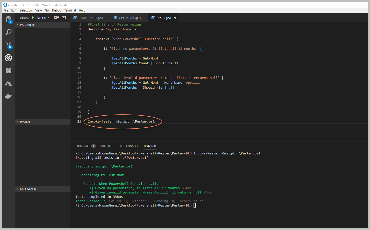Click '#First line of Pester using.' comment
The height and width of the screenshot is (230, 370).
[115, 25]
